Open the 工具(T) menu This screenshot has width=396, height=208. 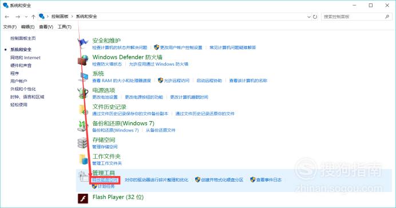point(65,27)
